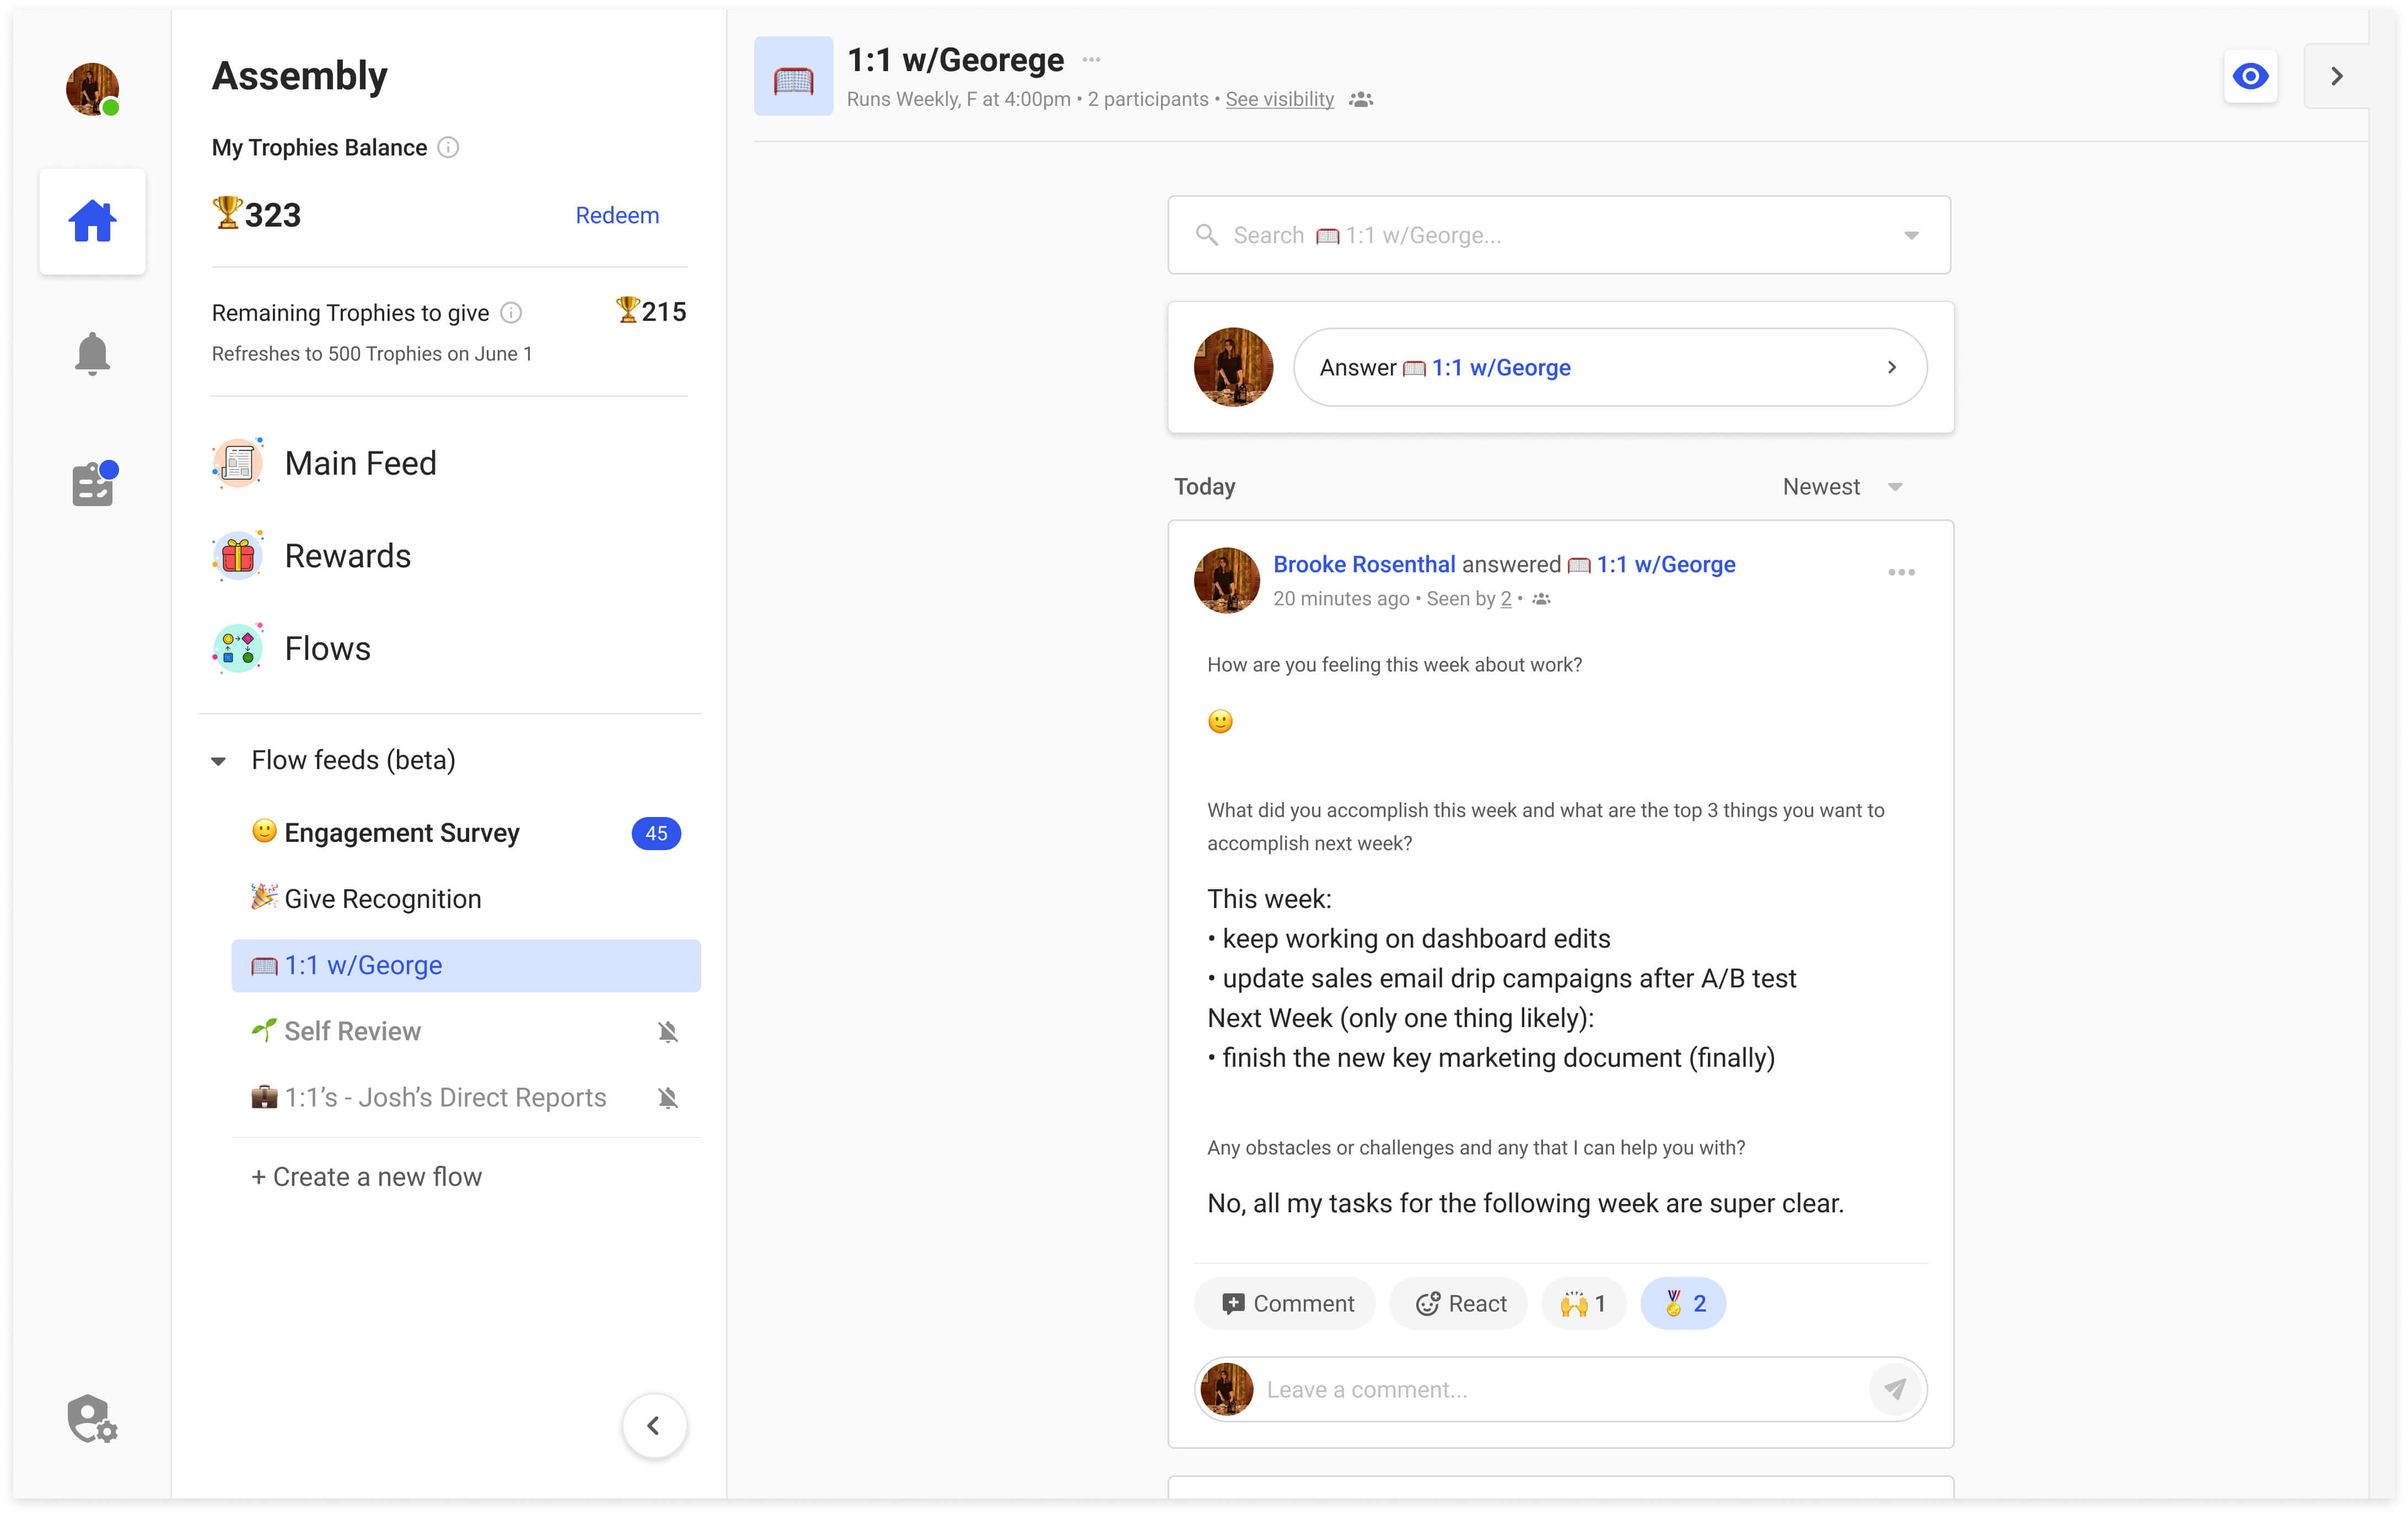
Task: Click the chevron in Answer box
Action: click(1891, 367)
